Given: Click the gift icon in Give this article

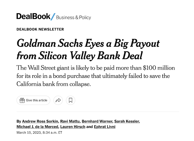Looking at the screenshot, I should click(x=22, y=100).
